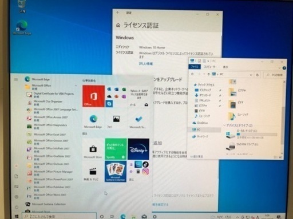This screenshot has height=219, width=293.
Task: Go back in the Settings window
Action: 118,13
